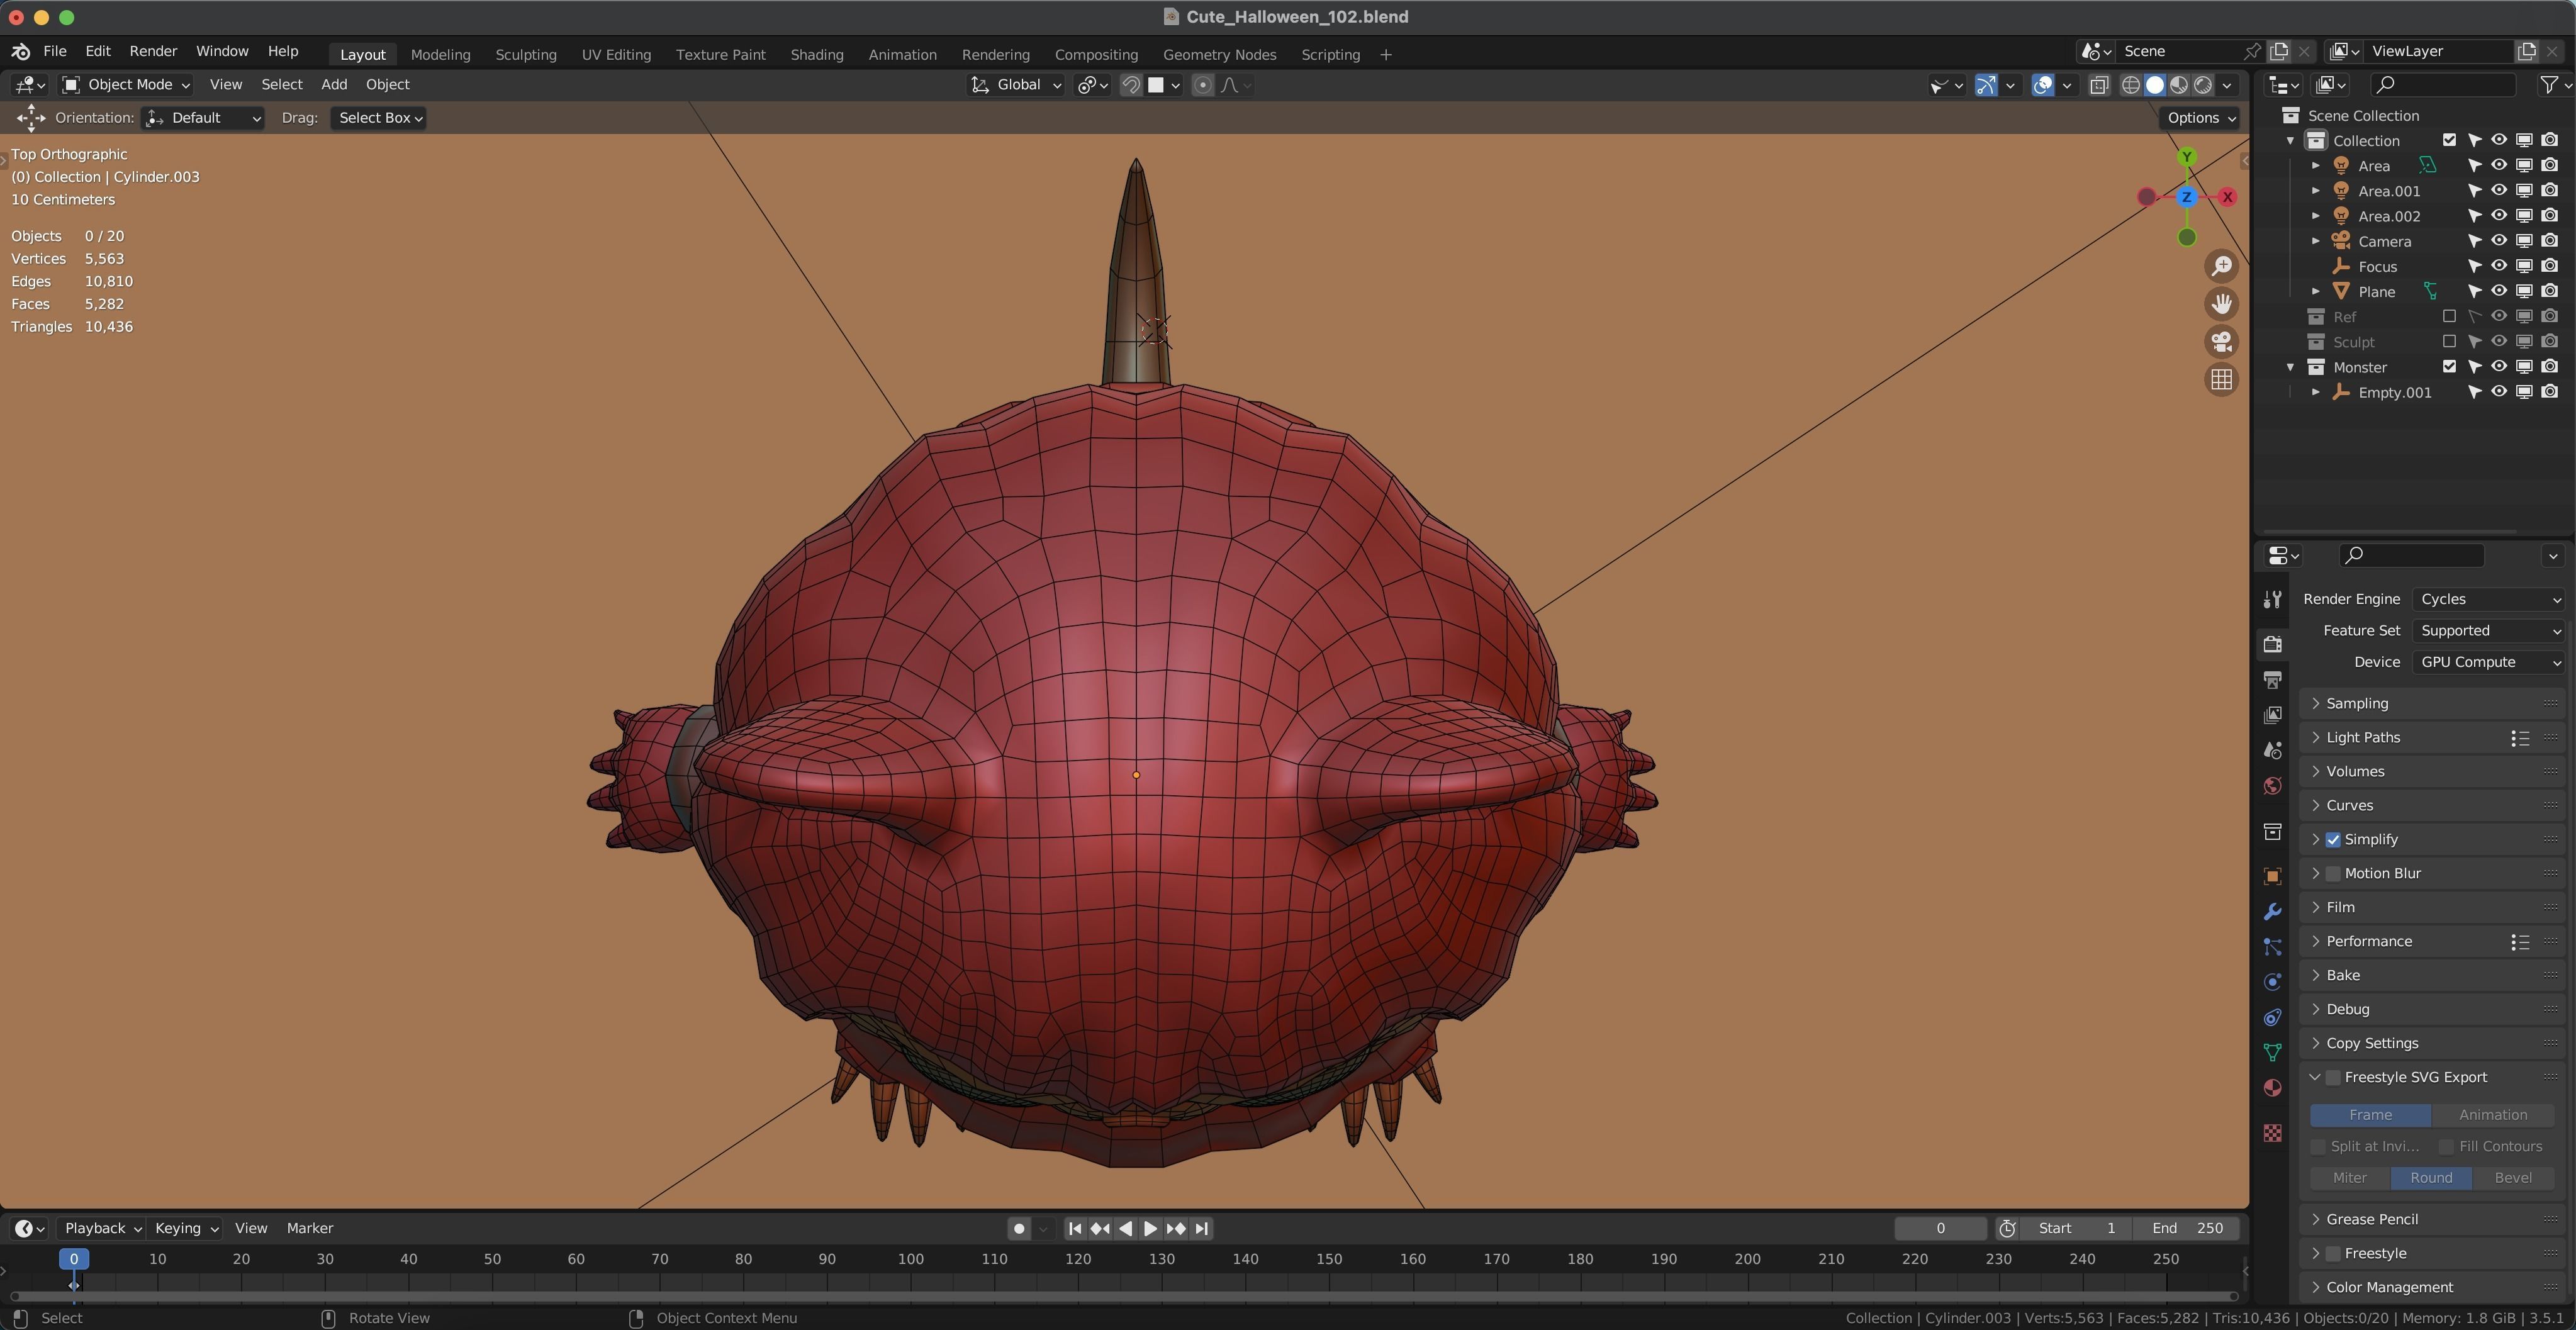Switch to wireframe viewport shading
The width and height of the screenshot is (2576, 1330).
(2131, 85)
